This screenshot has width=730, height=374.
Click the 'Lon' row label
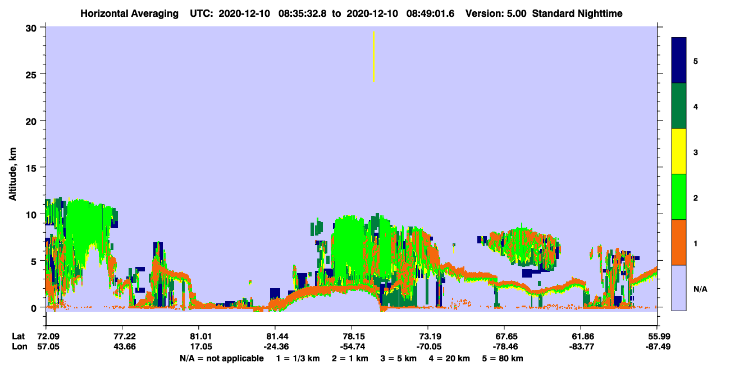[19, 347]
